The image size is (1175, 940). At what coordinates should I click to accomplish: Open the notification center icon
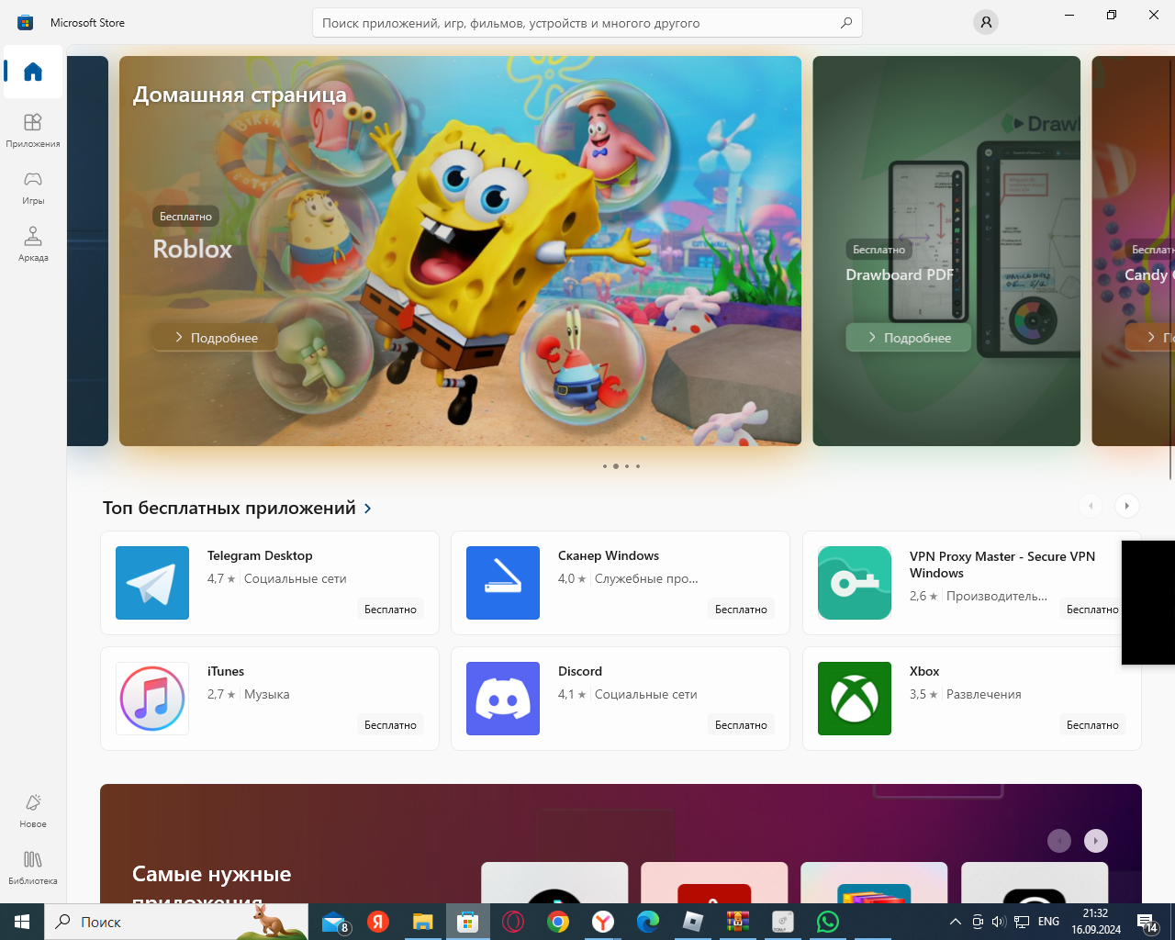(1147, 922)
